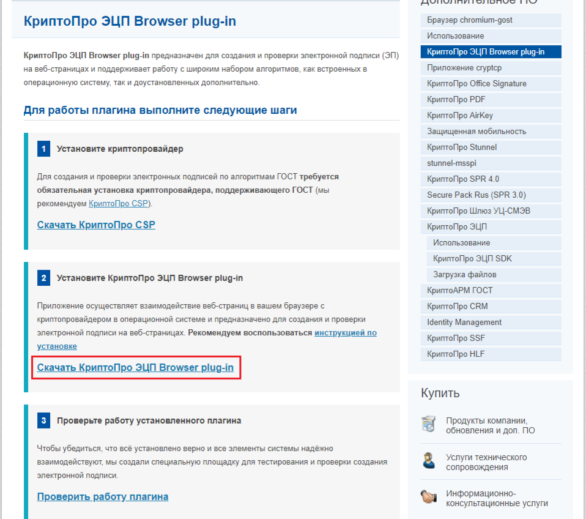Click the technical support person icon
Image resolution: width=586 pixels, height=519 pixels.
tap(429, 461)
